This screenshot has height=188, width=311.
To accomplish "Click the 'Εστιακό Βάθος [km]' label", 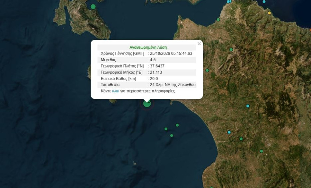I will point(119,79).
